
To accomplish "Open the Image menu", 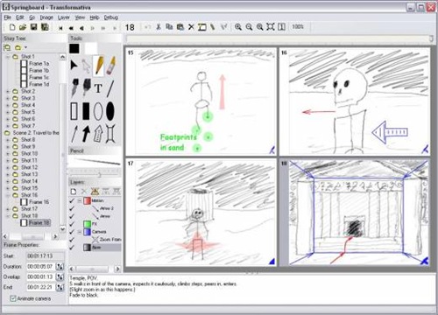I will [x=46, y=17].
